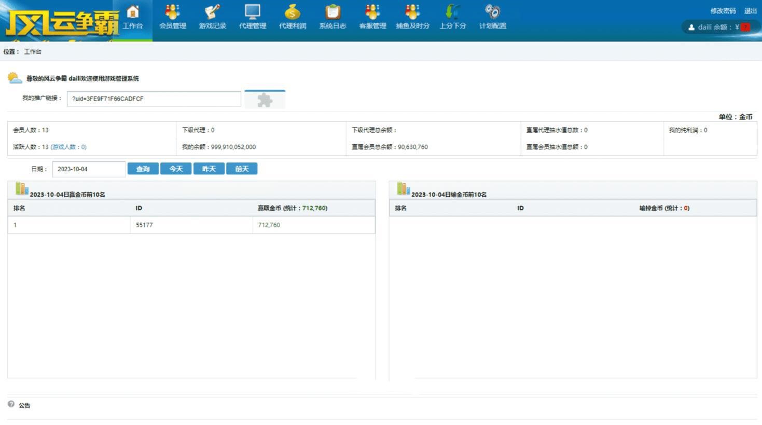762x425 pixels.
Task: Open 计划配置 gears icon
Action: [492, 12]
